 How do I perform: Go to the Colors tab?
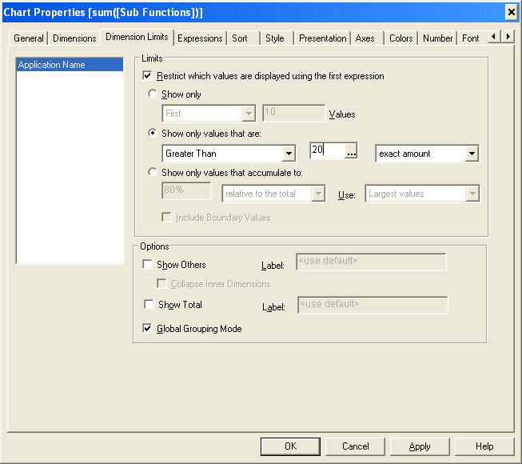click(x=400, y=38)
